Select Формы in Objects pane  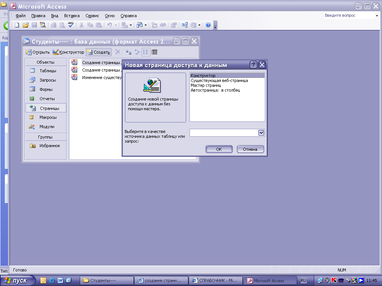[x=46, y=89]
